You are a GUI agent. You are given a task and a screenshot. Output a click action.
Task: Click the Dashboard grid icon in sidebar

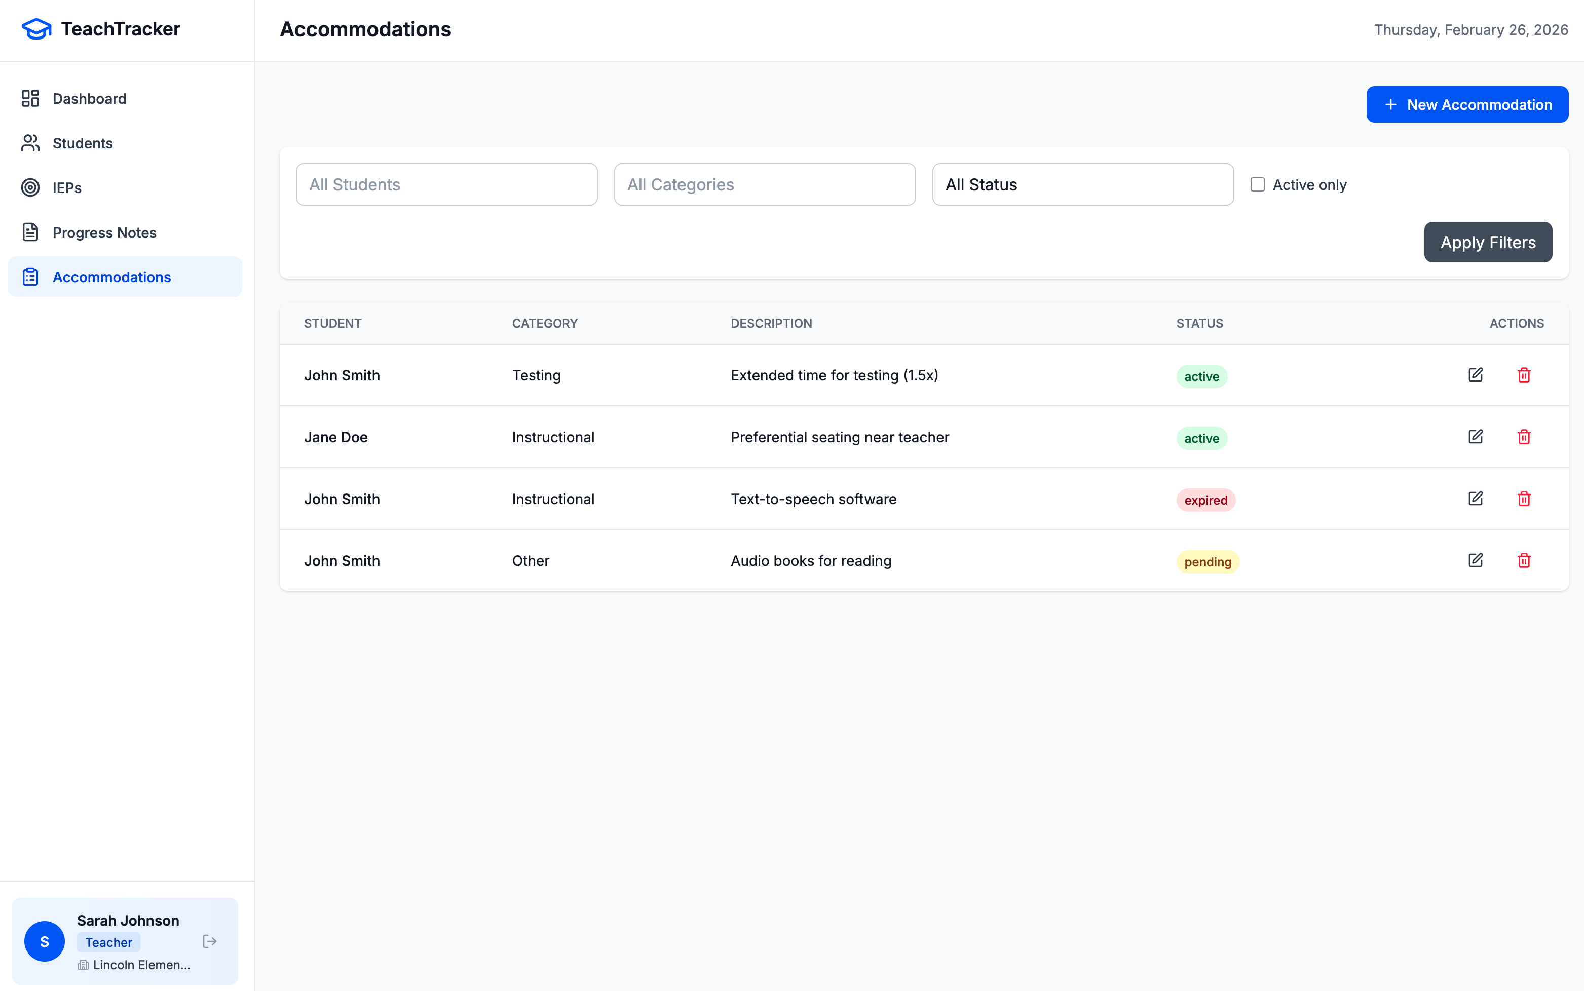(30, 98)
